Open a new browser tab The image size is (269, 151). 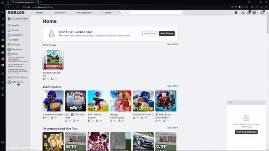point(41,2)
